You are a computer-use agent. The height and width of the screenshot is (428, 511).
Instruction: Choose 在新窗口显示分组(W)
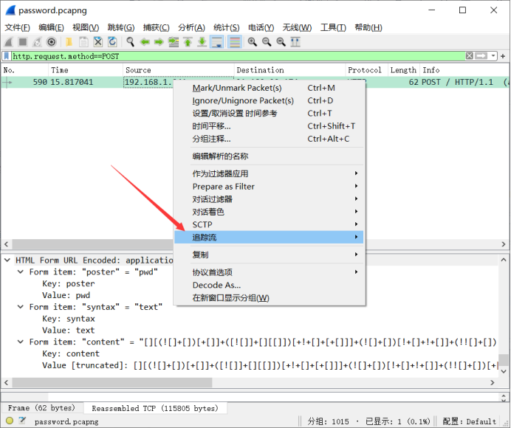[x=270, y=297]
